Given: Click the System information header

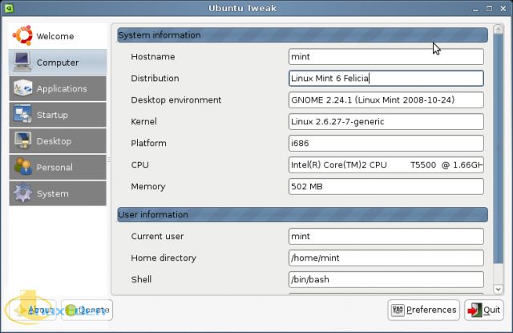Looking at the screenshot, I should point(303,35).
